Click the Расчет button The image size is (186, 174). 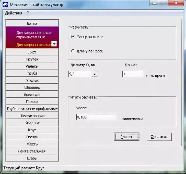pyautogui.click(x=126, y=137)
